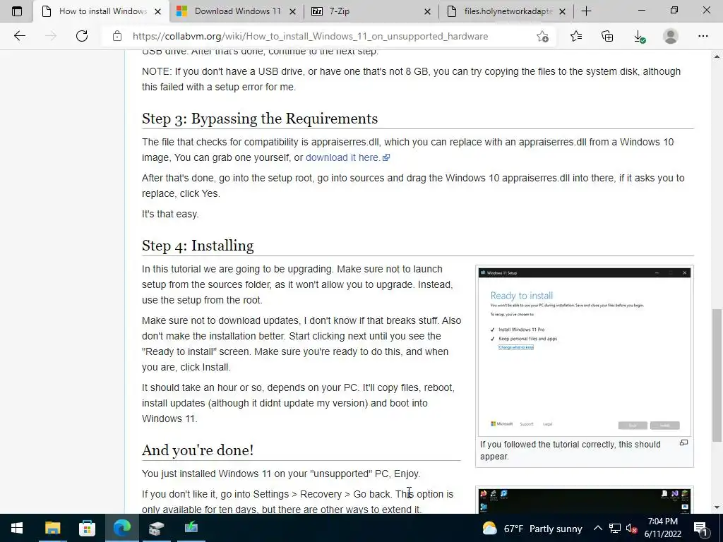The image size is (723, 542).
Task: Close the How to install Windows tab
Action: point(157,11)
